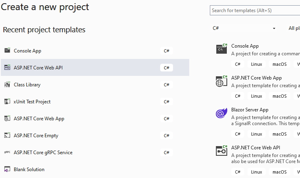Click the large Console App template icon

click(222, 49)
